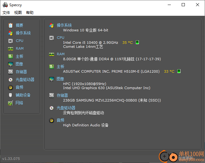
Task: Click the motherboard icon beside the 主板 summary heading
Action: click(x=52, y=67)
